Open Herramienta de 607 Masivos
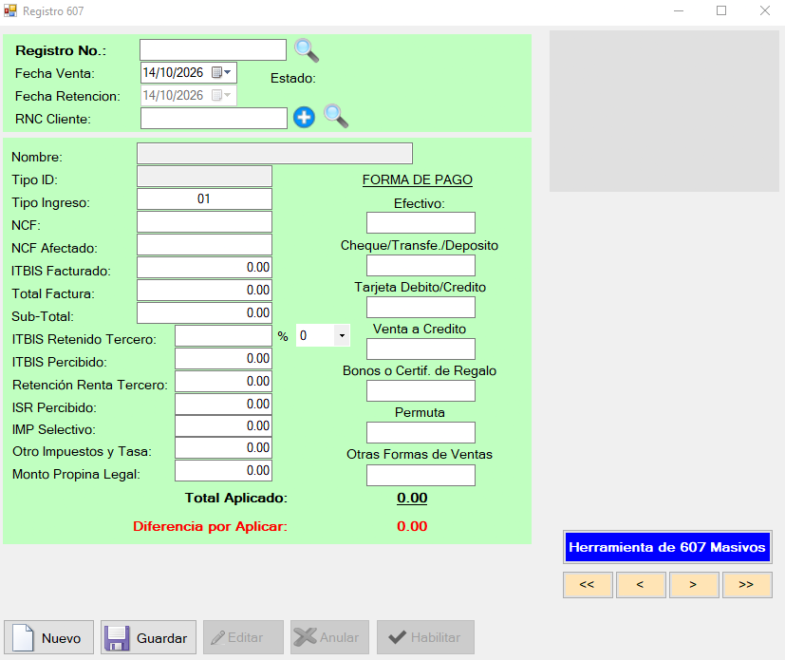The width and height of the screenshot is (785, 660). coord(667,547)
